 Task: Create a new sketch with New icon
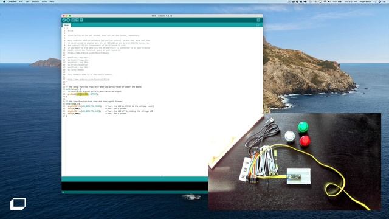point(73,20)
